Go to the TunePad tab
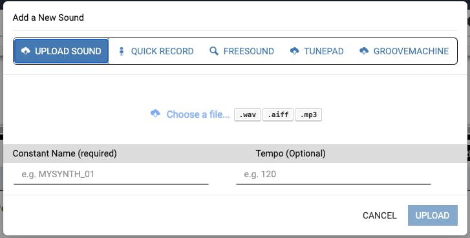This screenshot has height=238, width=470. coord(317,51)
